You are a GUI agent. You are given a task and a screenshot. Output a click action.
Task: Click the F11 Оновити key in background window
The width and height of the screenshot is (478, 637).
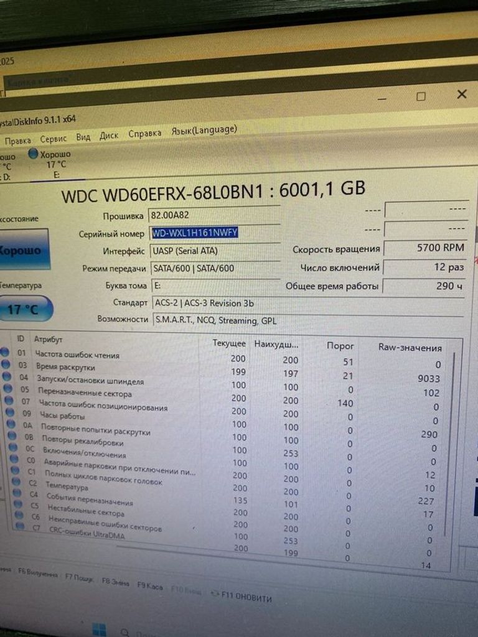tap(242, 596)
